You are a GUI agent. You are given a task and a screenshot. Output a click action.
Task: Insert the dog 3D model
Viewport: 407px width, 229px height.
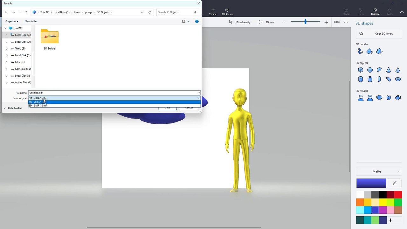tap(379, 98)
